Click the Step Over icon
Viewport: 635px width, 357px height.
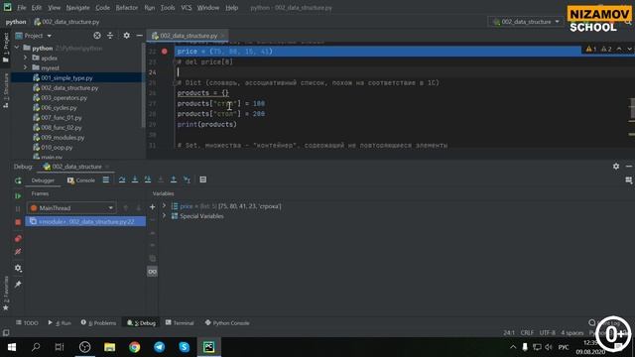(x=122, y=179)
